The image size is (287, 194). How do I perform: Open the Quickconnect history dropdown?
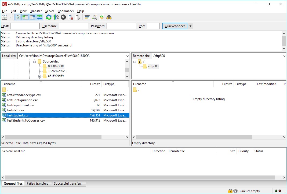190,26
